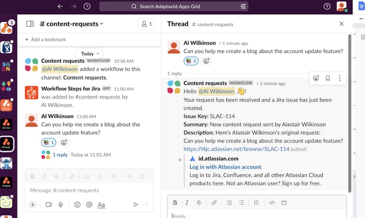Insert ordered list in thread reply composer
The height and width of the screenshot is (218, 365).
[230, 202]
